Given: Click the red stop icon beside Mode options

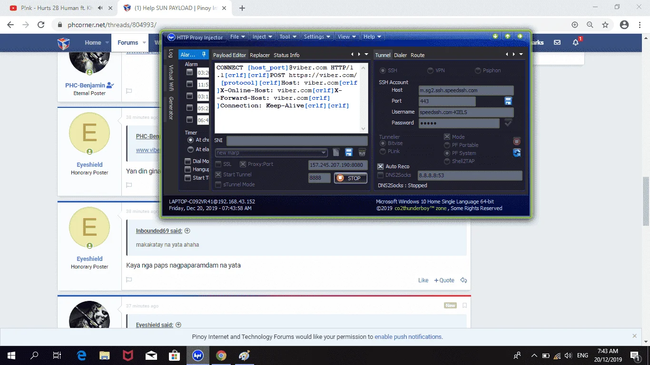Looking at the screenshot, I should [x=517, y=141].
